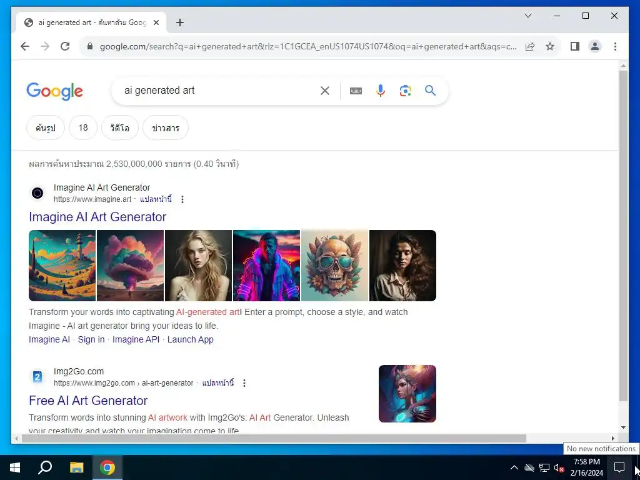Viewport: 640px width, 480px height.
Task: Translate the Img2Go page (แปลหน้านี้)
Action: pos(218,383)
